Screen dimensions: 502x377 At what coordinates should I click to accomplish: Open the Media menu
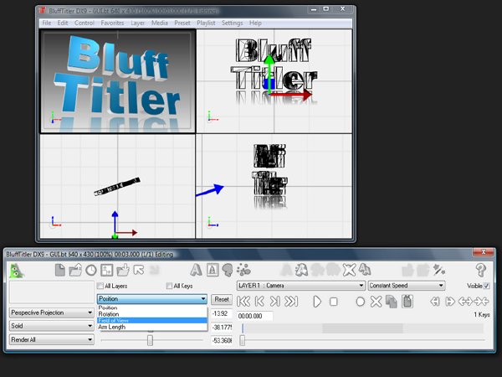(160, 23)
